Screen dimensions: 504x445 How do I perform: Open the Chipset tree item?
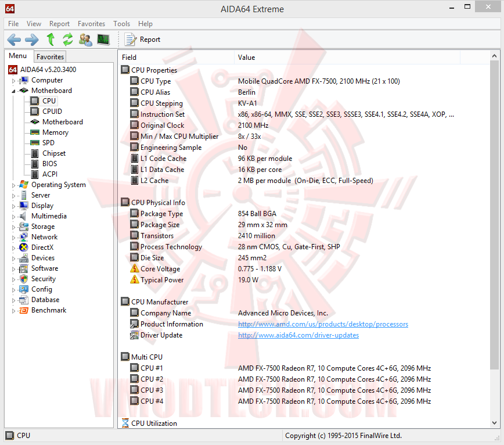click(53, 153)
